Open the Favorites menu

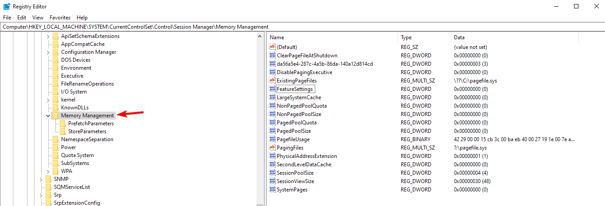pyautogui.click(x=60, y=18)
